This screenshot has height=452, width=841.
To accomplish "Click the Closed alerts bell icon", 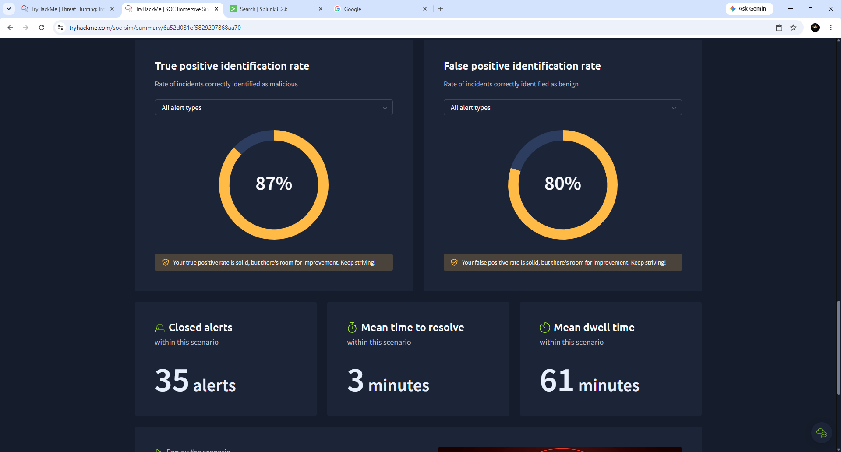I will (x=160, y=328).
